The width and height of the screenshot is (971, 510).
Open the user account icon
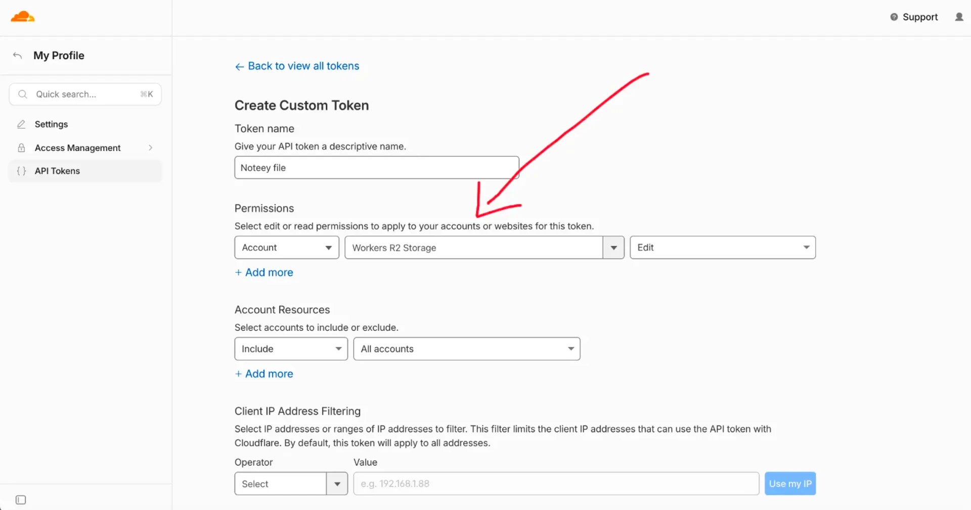tap(959, 17)
